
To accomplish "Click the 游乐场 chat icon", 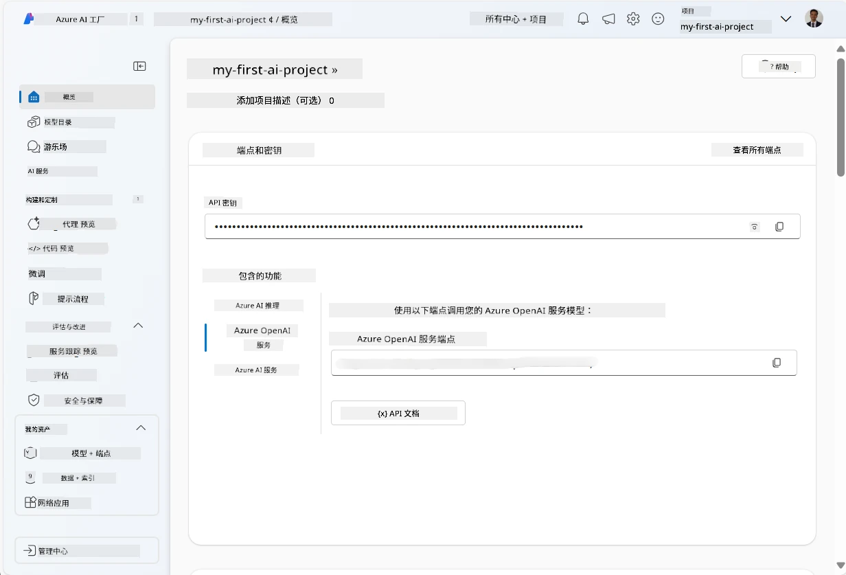I will [34, 146].
